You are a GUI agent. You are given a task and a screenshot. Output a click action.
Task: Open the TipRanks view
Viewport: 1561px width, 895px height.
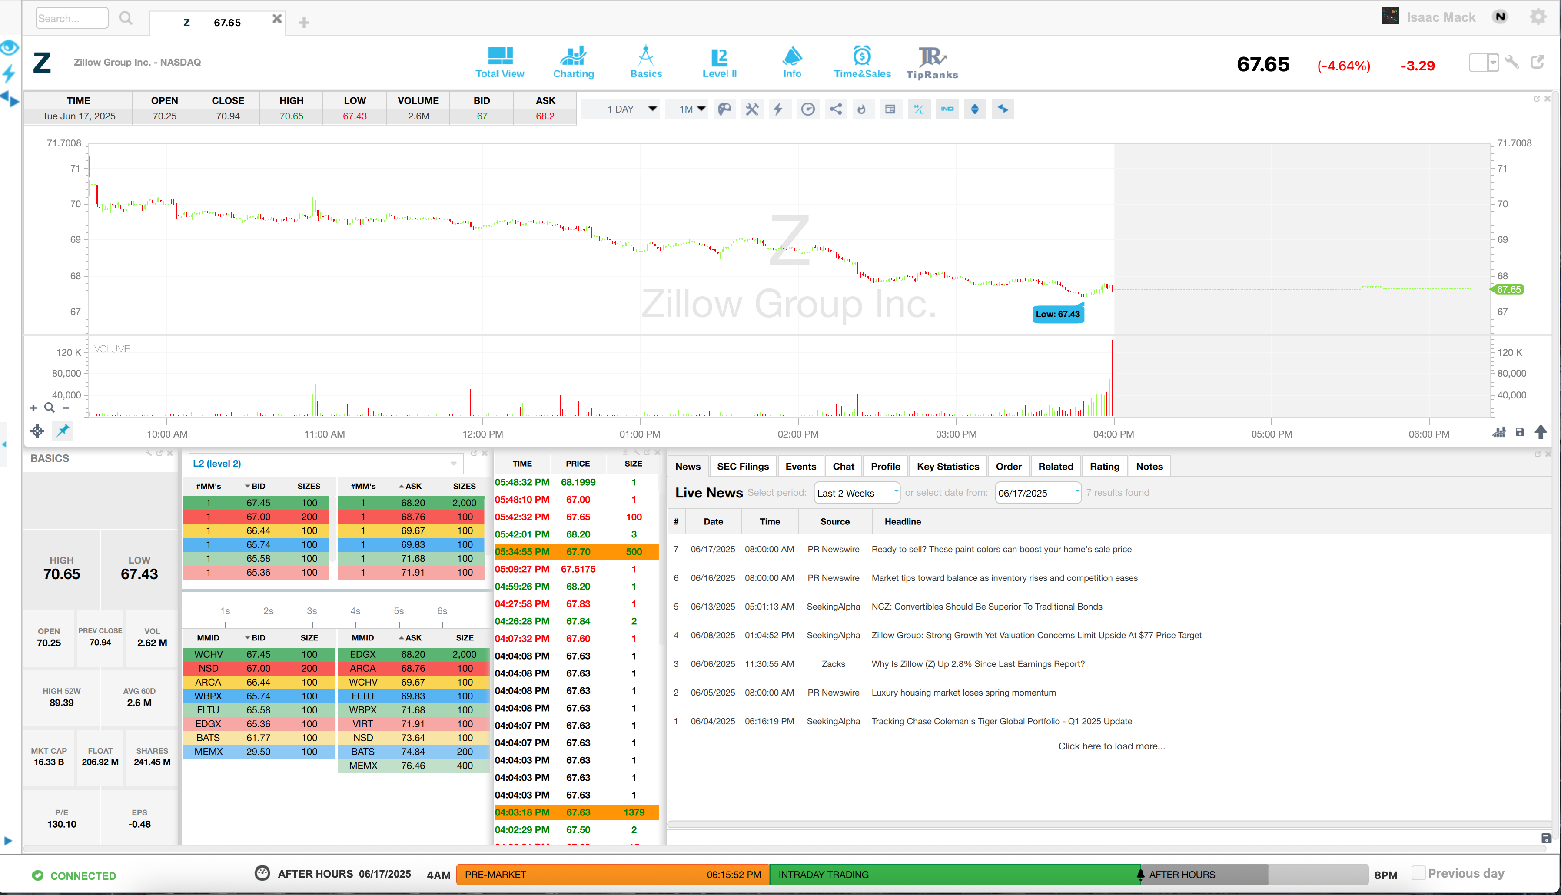(x=932, y=63)
